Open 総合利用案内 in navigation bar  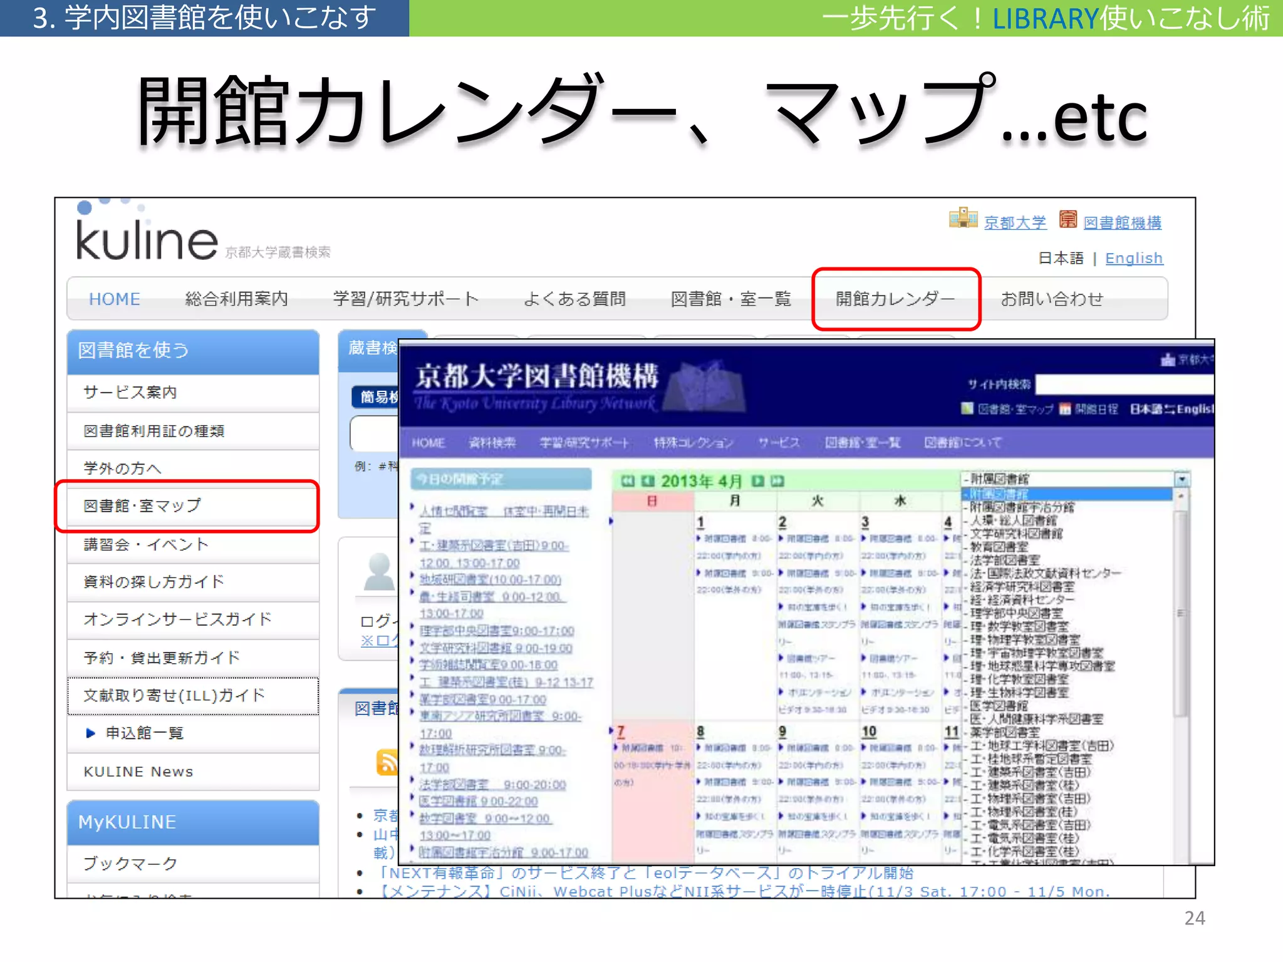[236, 299]
